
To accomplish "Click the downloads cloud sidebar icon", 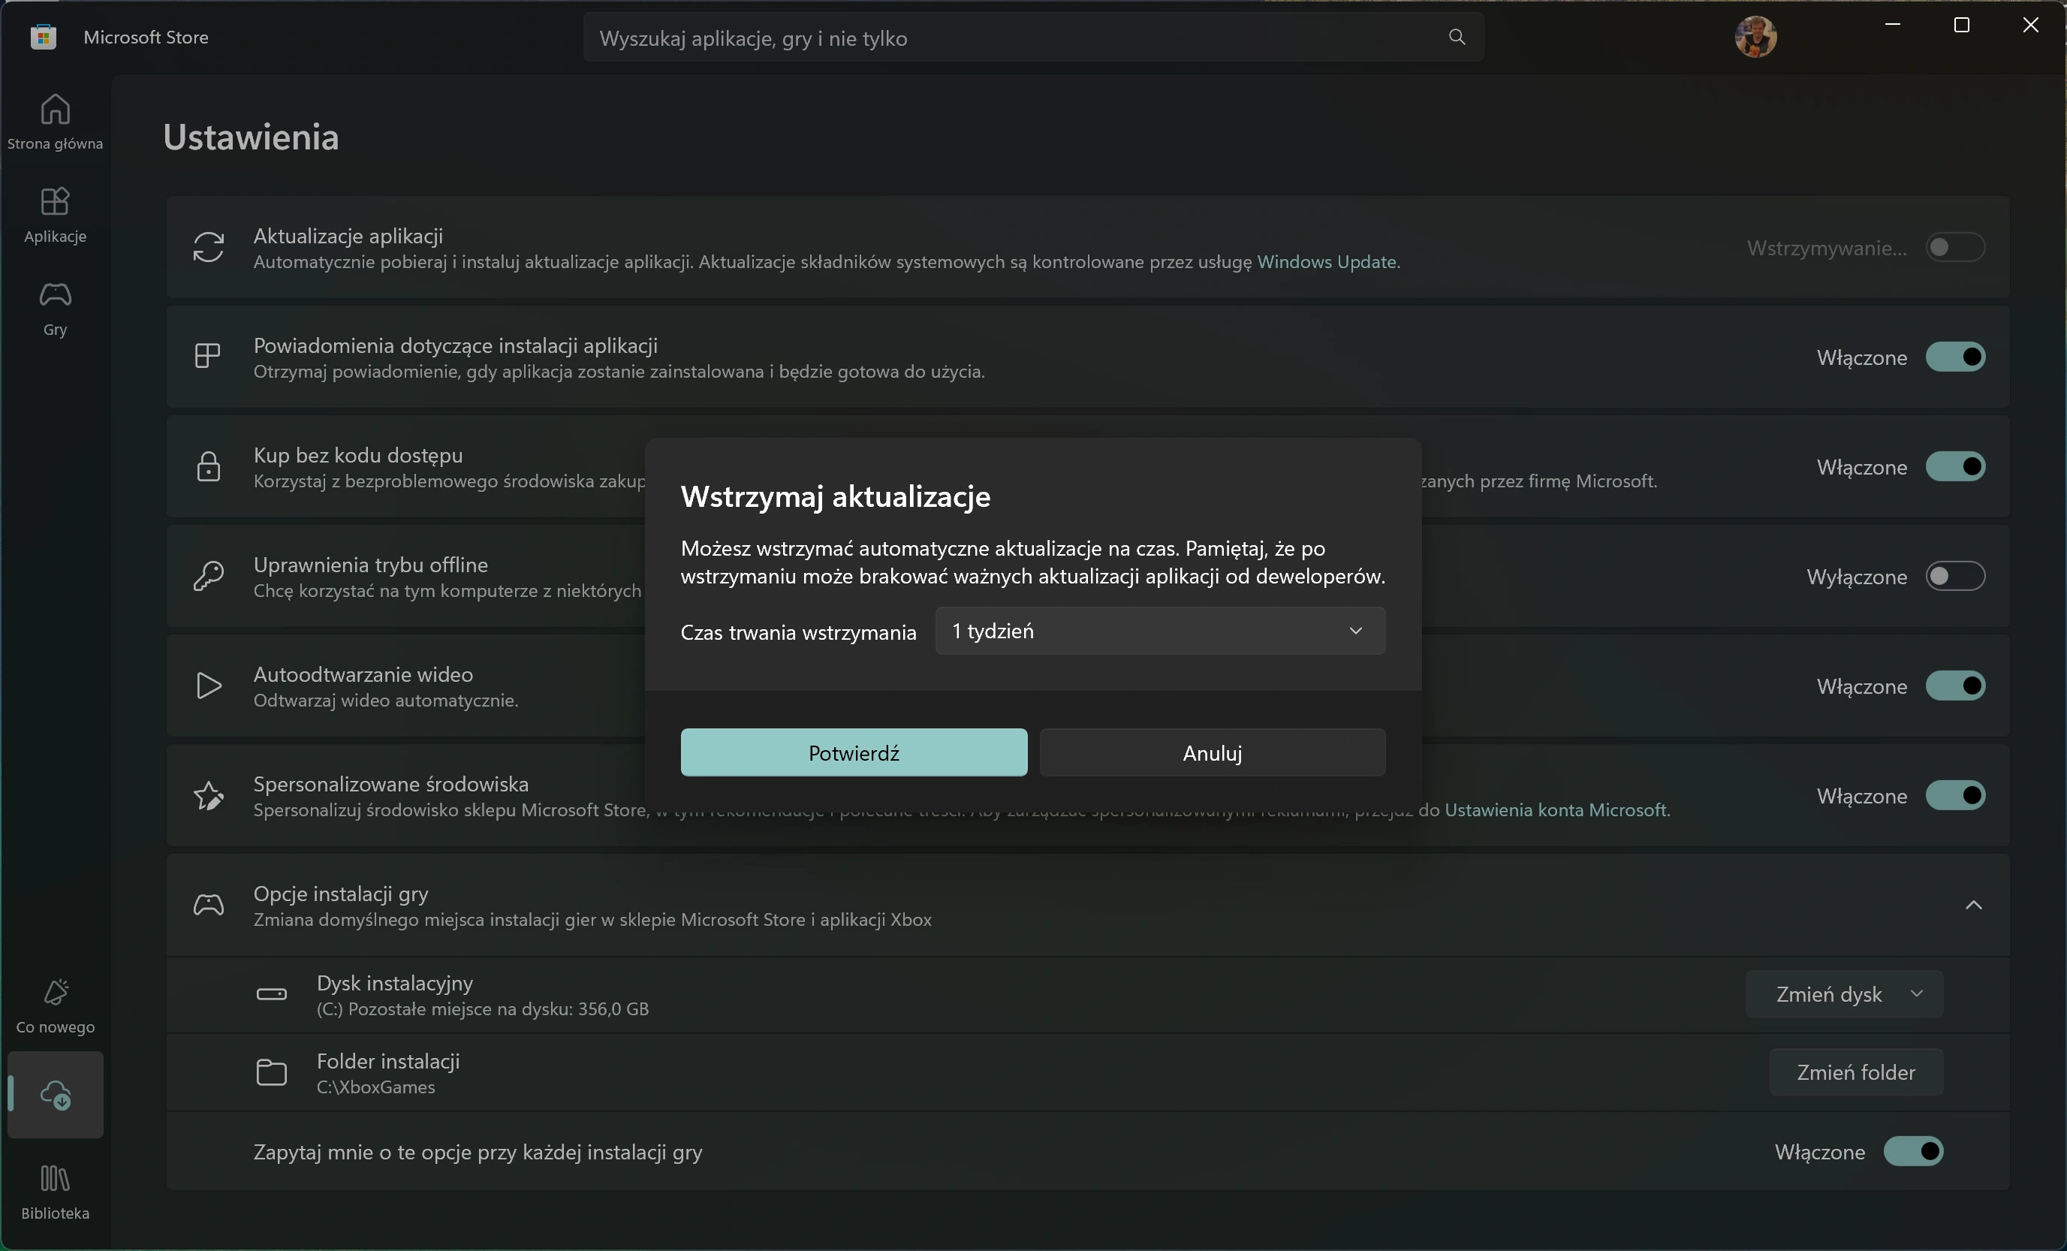I will coord(56,1094).
